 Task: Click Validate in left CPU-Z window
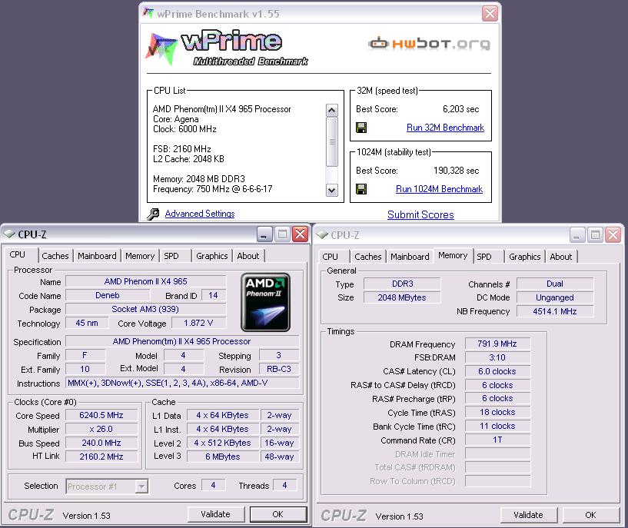point(215,514)
